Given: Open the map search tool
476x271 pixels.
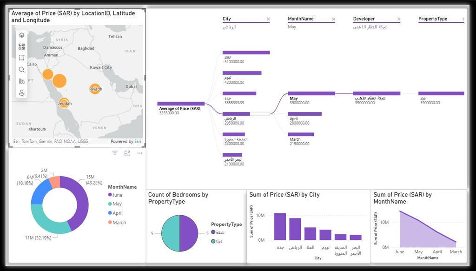Looking at the screenshot, I should click(21, 70).
